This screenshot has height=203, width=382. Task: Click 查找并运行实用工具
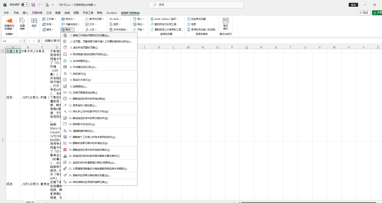(x=163, y=24)
